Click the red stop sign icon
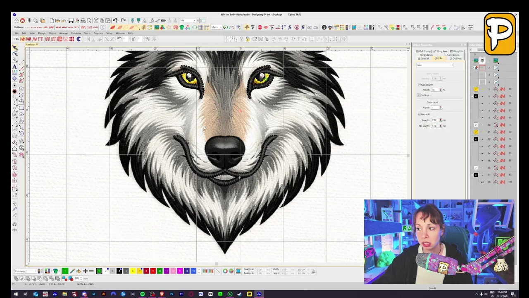The height and width of the screenshot is (298, 529). 260,27
